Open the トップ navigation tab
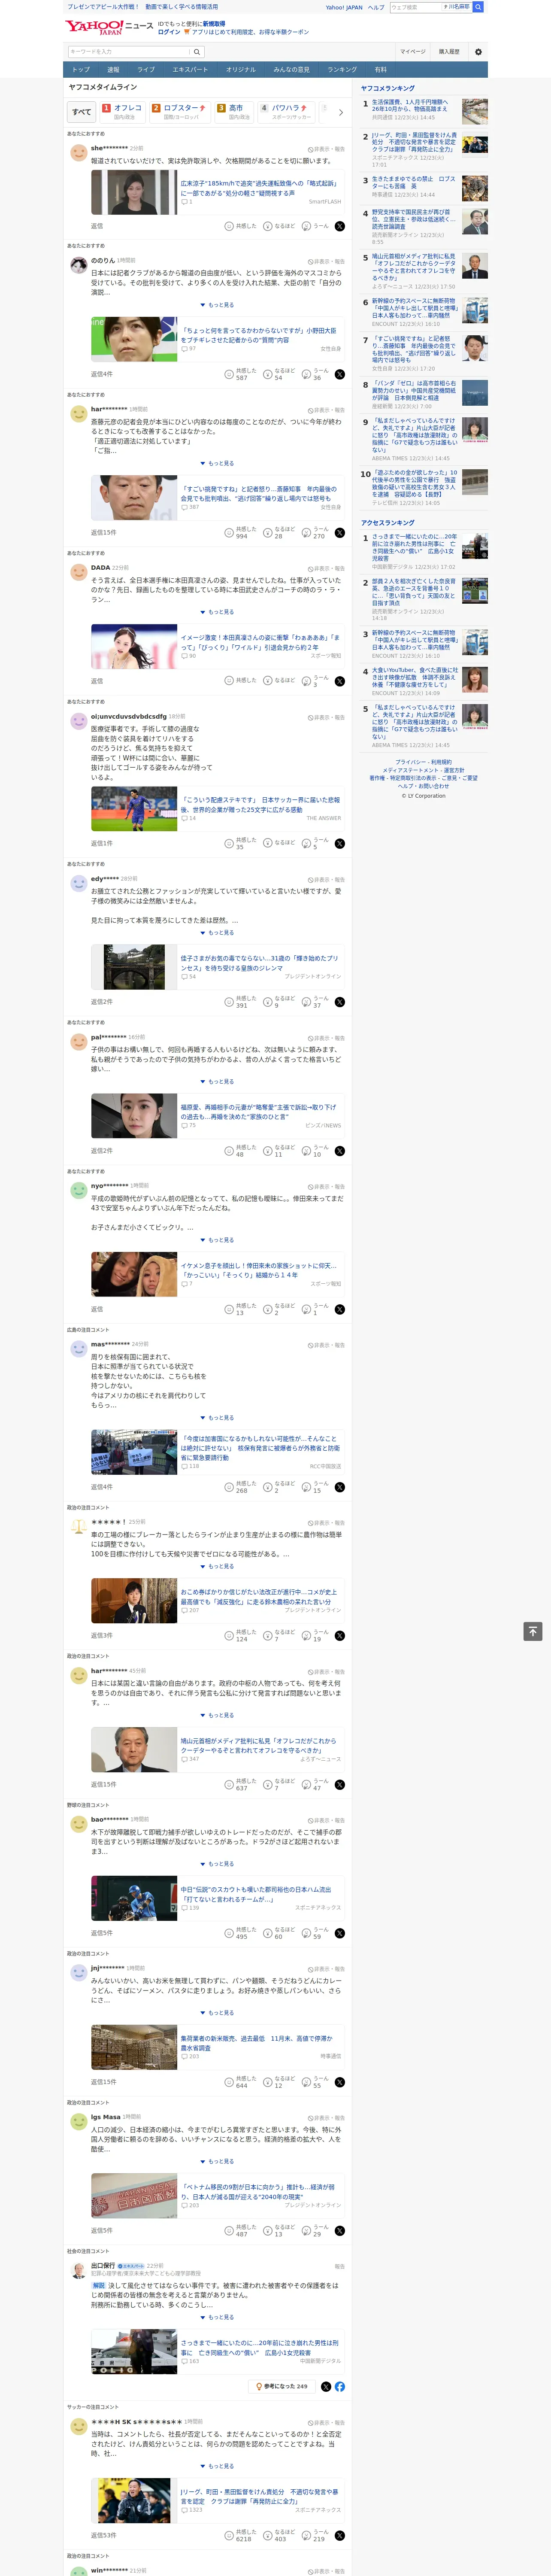551x2576 pixels. [x=81, y=70]
